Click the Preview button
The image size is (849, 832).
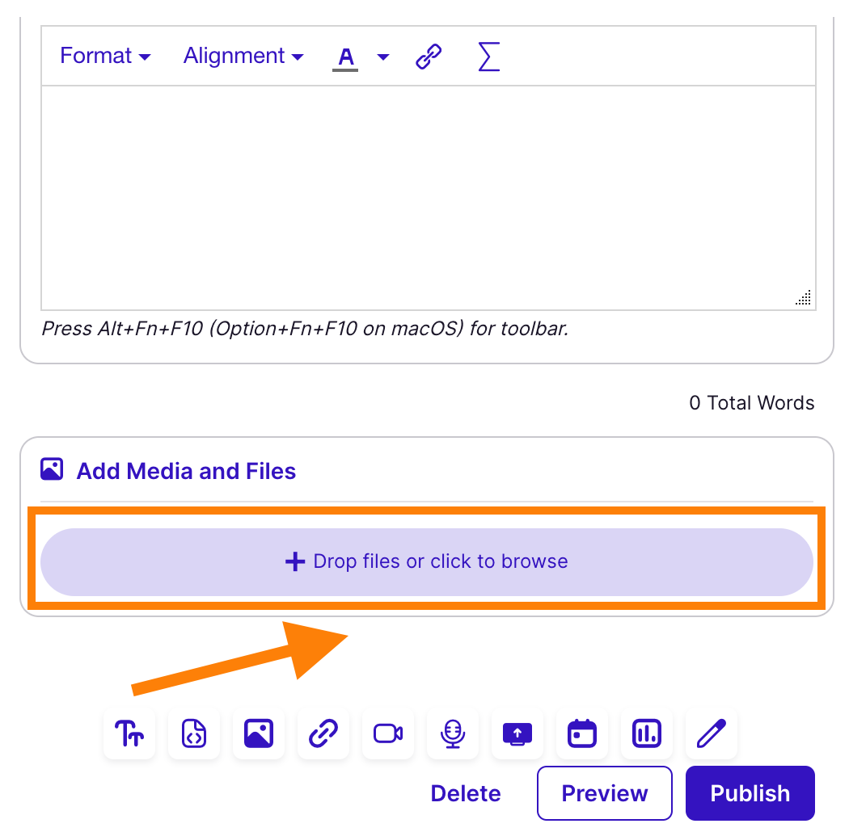coord(605,793)
